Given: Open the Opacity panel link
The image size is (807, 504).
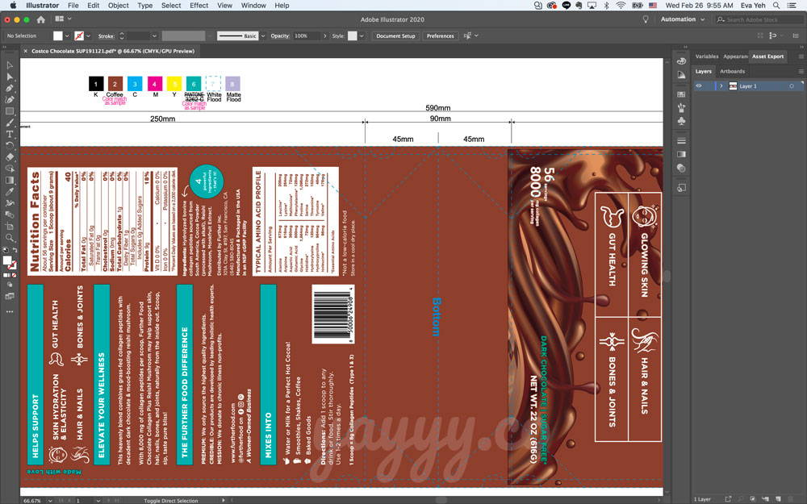Looking at the screenshot, I should (x=280, y=36).
